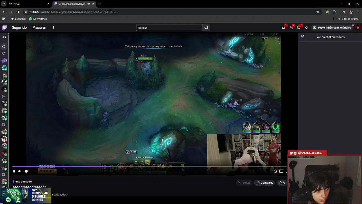Click 'Fale no chat em vídeos' header

click(x=330, y=37)
